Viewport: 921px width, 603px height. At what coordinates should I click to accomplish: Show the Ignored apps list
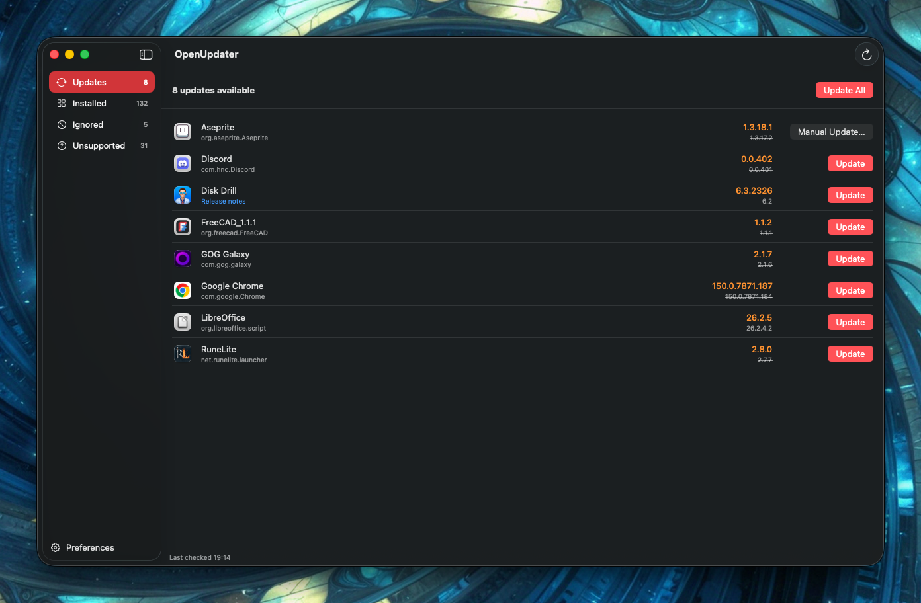point(102,124)
